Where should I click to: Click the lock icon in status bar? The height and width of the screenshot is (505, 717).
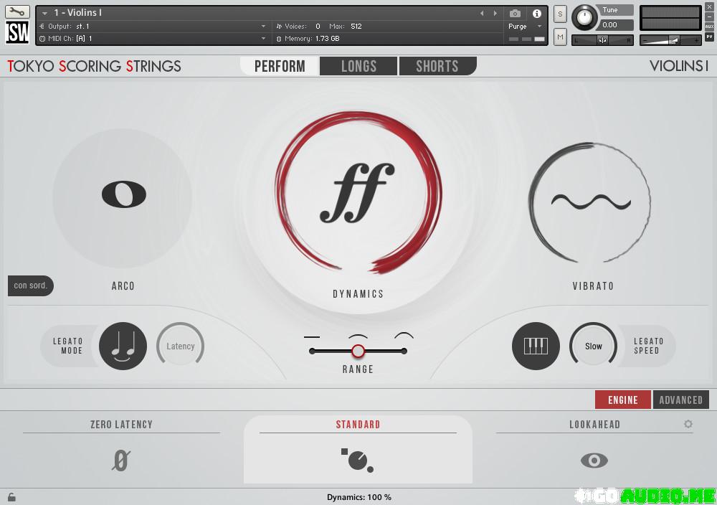point(11,497)
